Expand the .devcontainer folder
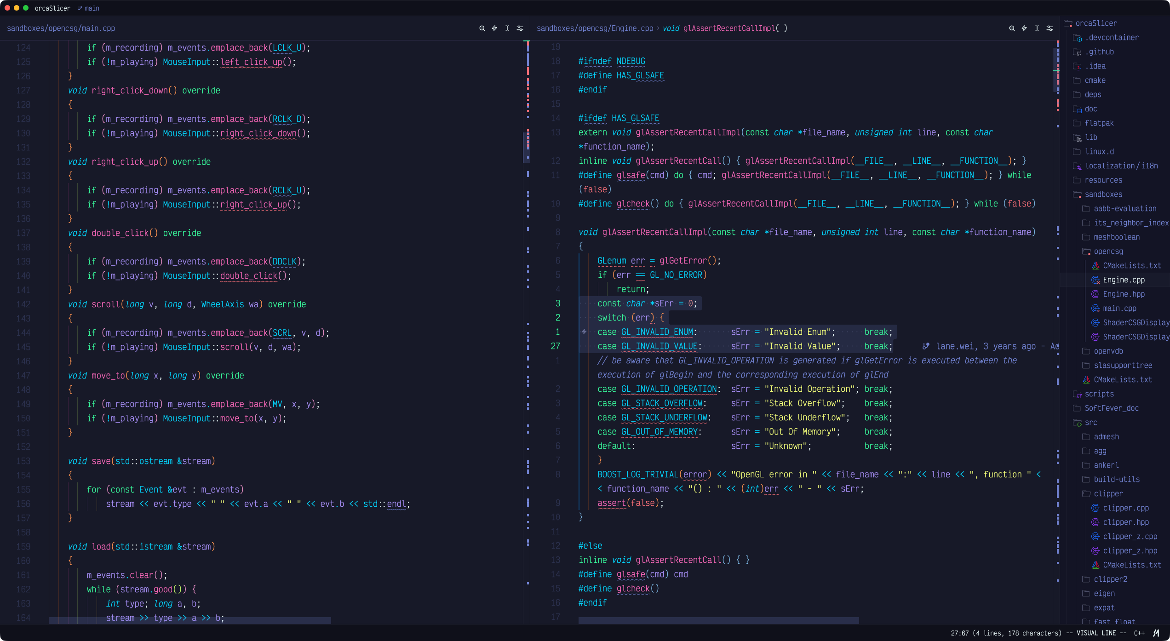1170x641 pixels. [x=1106, y=38]
